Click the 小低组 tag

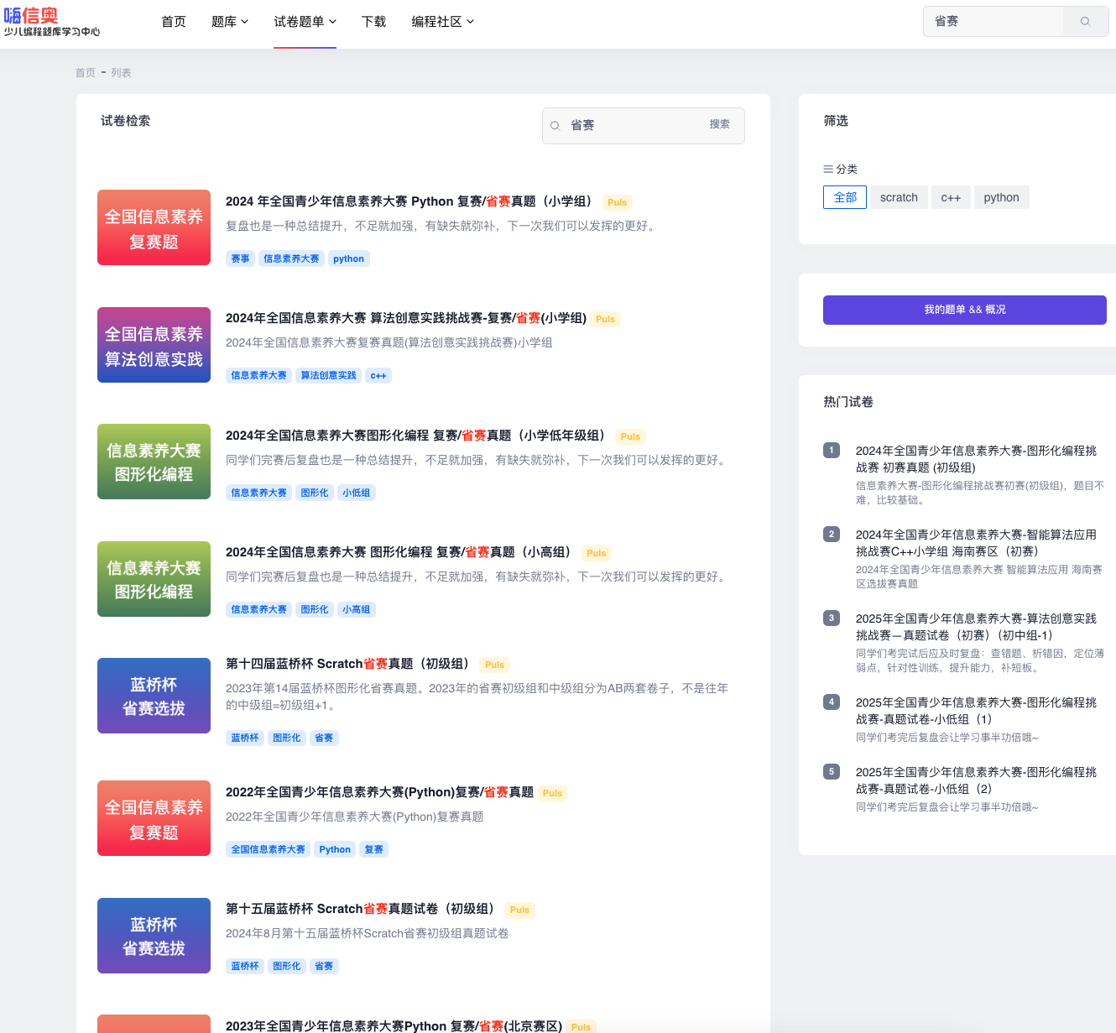click(x=356, y=493)
